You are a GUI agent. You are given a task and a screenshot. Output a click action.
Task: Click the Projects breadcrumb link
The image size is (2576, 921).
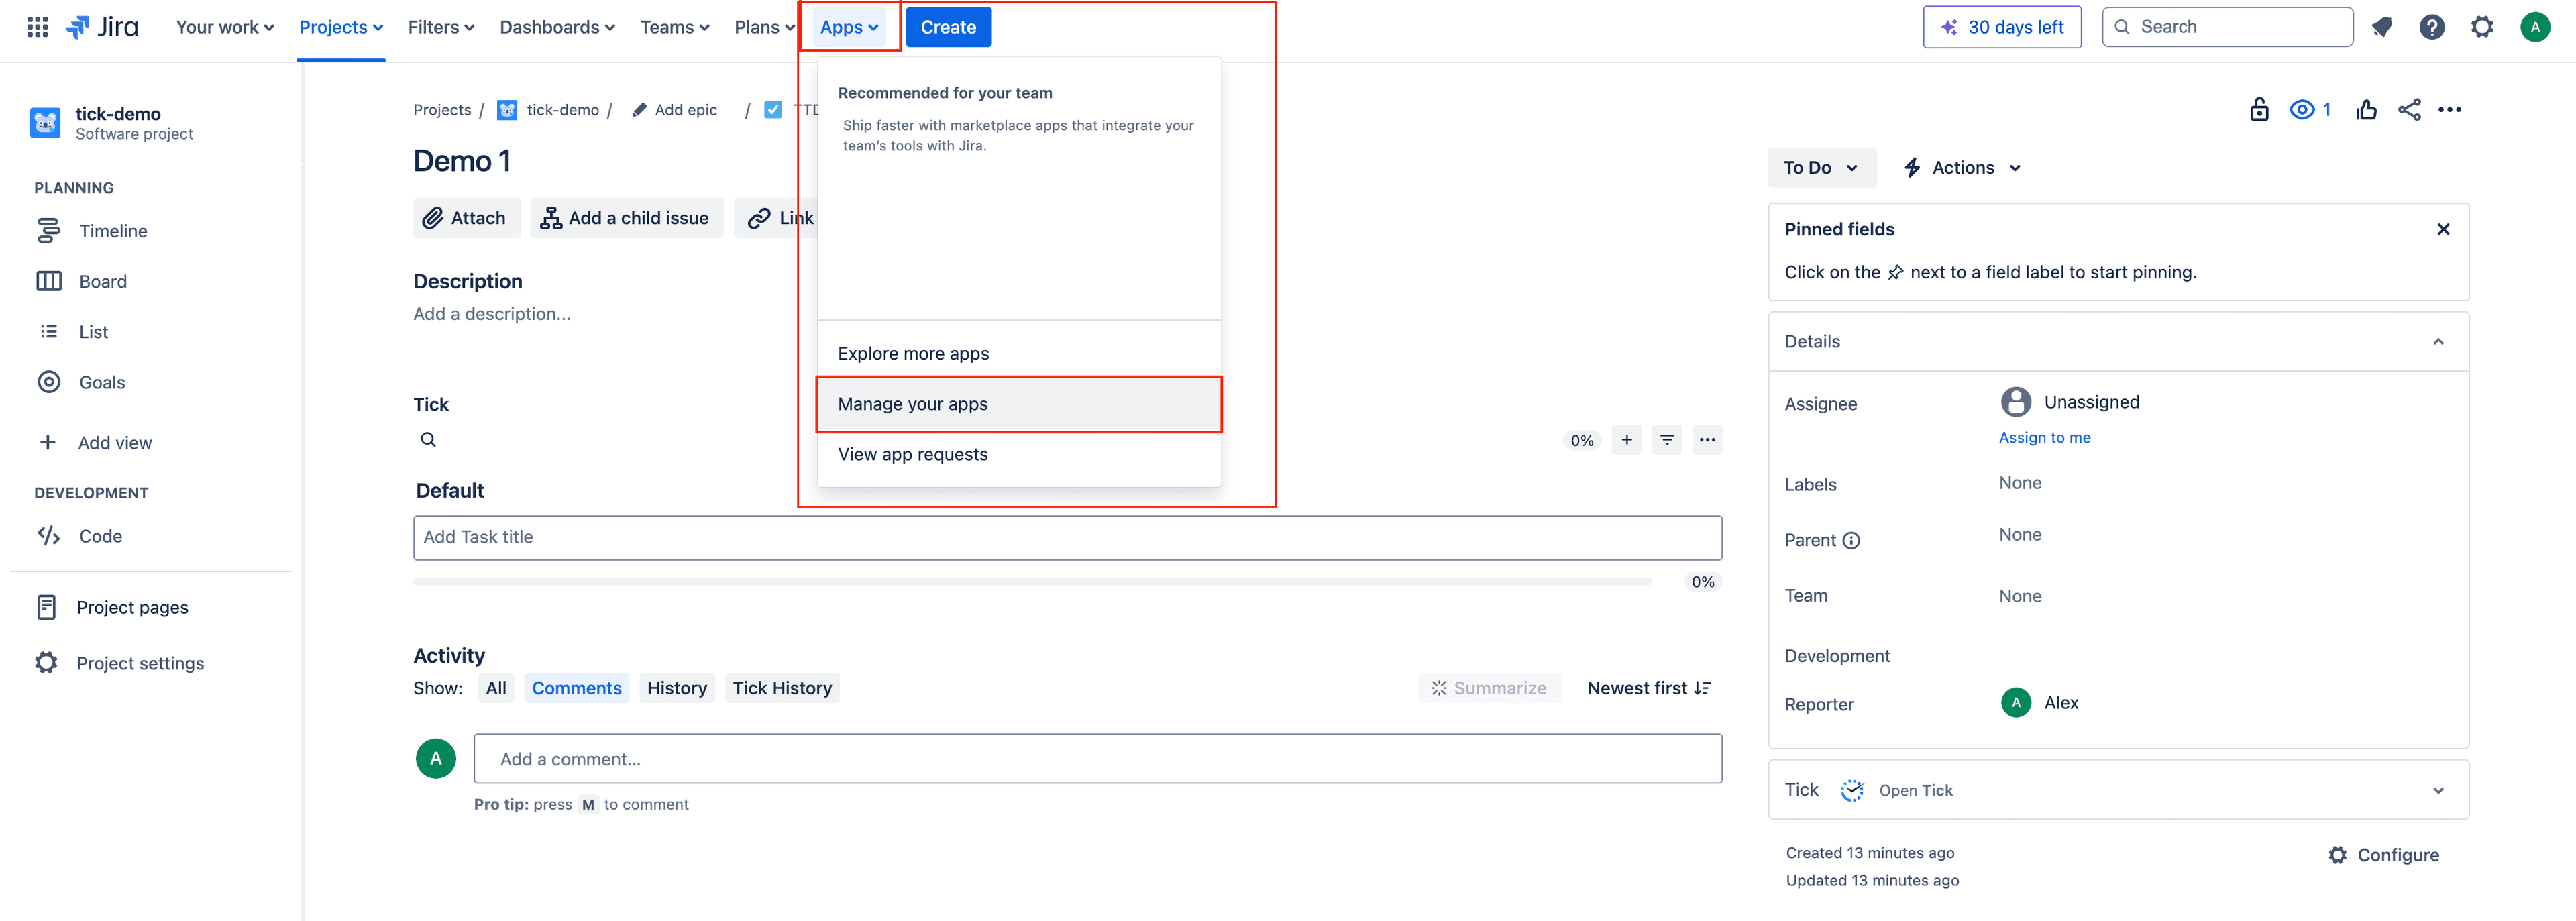(x=442, y=110)
